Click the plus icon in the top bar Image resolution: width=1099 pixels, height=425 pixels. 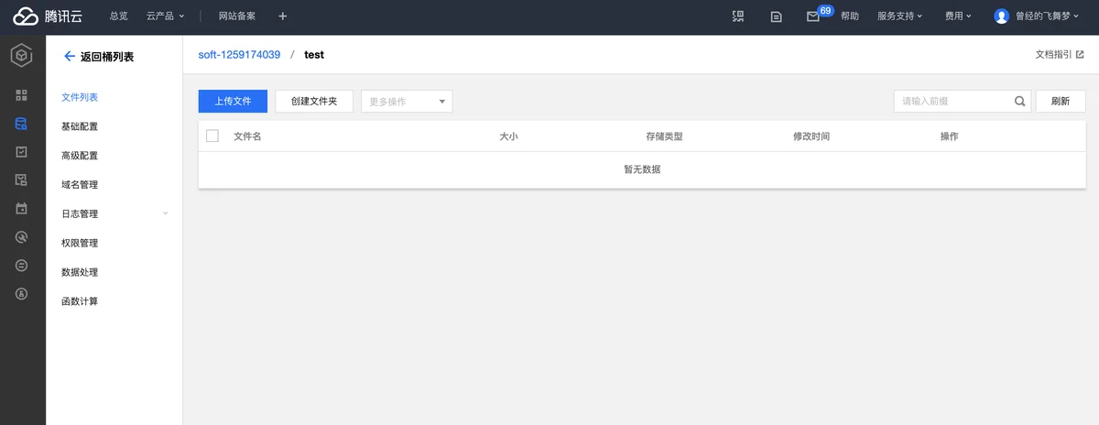tap(282, 16)
